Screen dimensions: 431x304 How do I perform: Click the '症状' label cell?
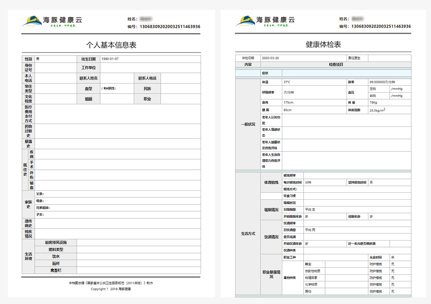271,73
